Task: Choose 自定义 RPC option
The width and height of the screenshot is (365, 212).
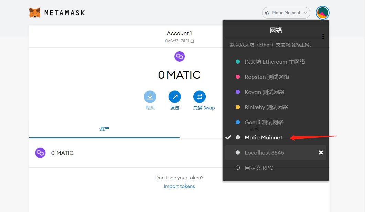Action: pyautogui.click(x=259, y=168)
